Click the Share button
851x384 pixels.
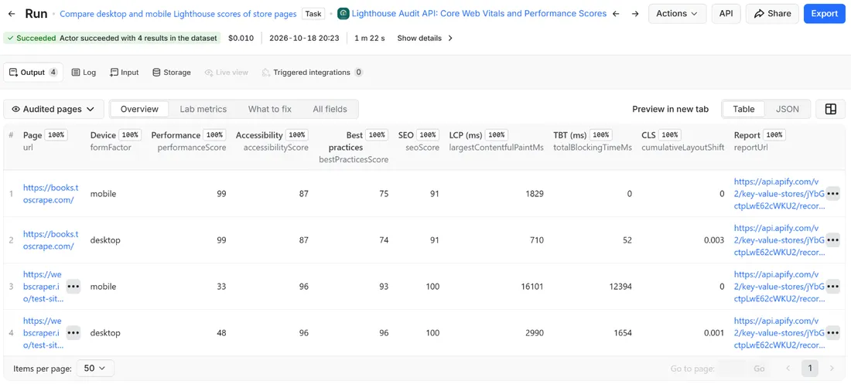coord(772,14)
